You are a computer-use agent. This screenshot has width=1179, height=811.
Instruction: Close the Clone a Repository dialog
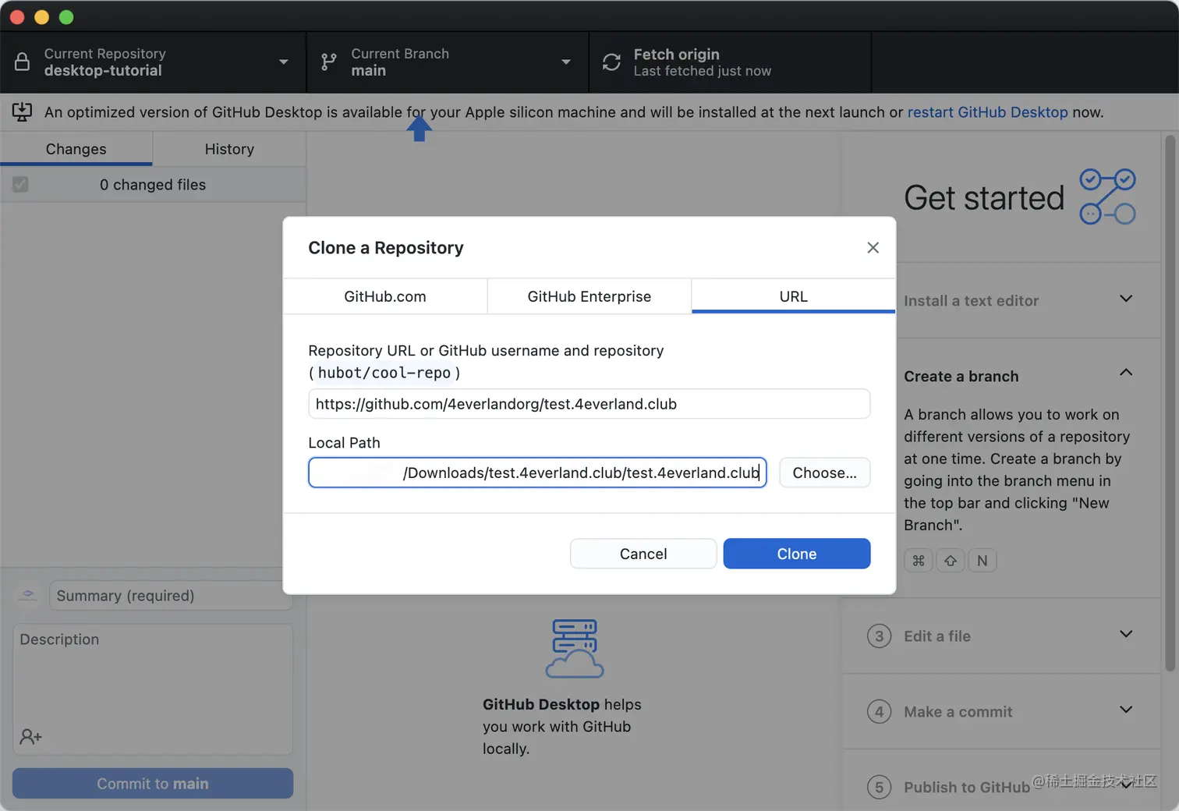[x=873, y=247]
